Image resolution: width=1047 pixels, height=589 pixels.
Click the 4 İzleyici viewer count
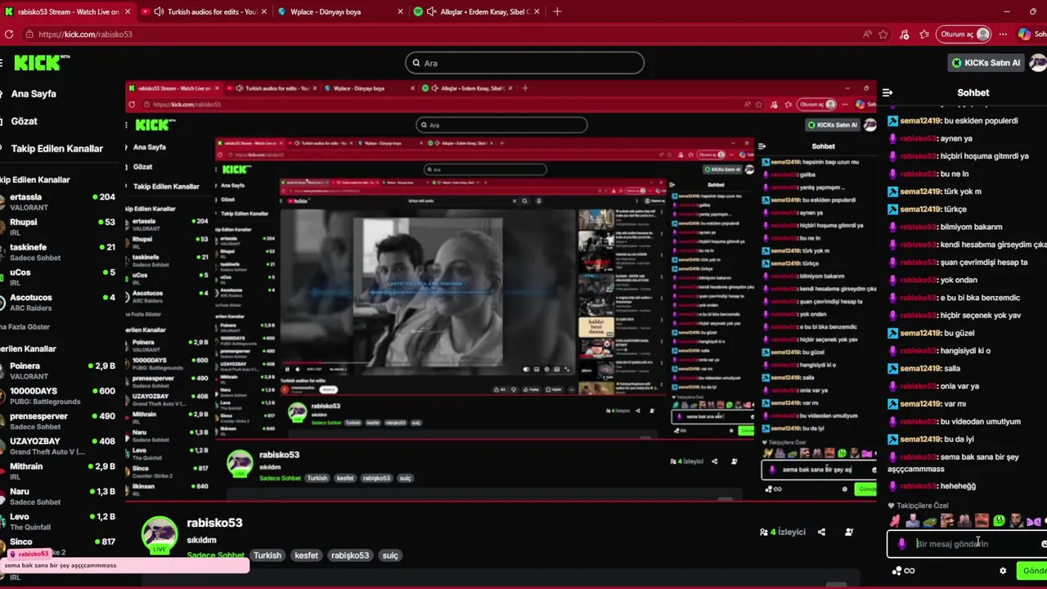783,532
